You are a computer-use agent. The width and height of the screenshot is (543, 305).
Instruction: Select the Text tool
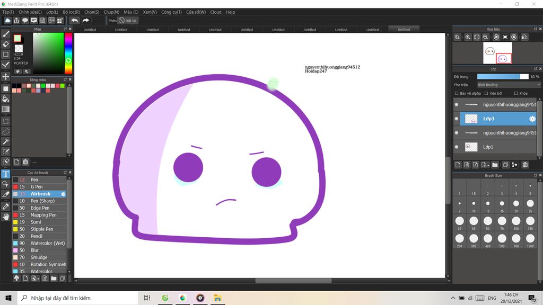pos(5,174)
